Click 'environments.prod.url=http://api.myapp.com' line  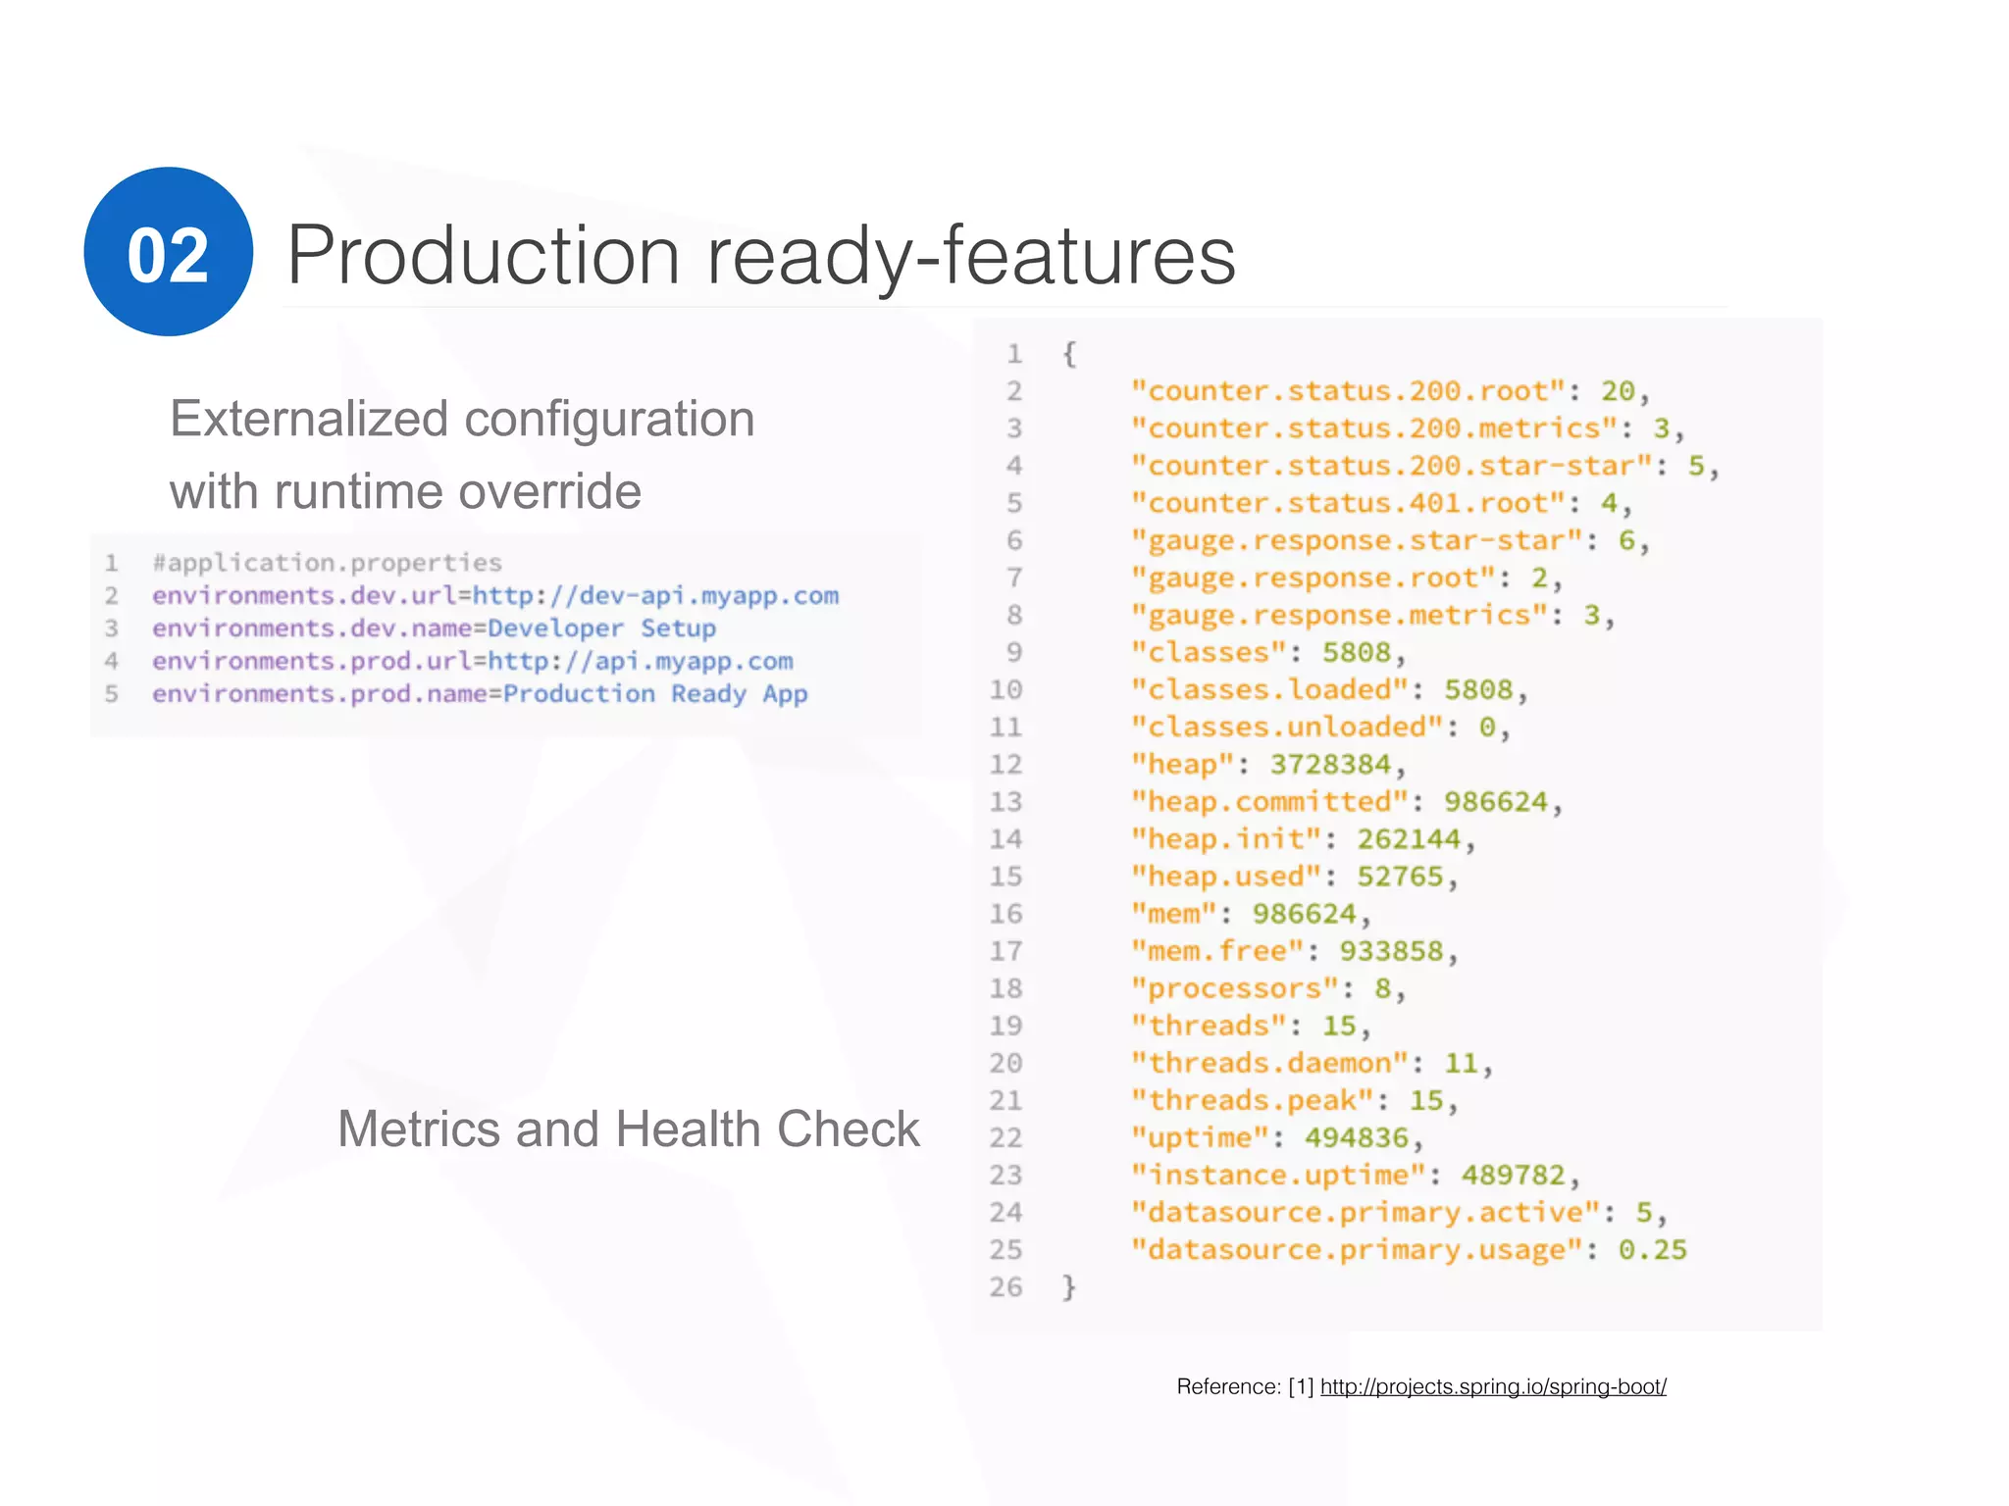(472, 662)
